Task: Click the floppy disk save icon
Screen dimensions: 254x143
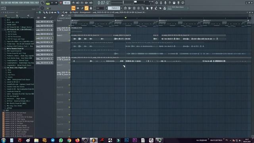Action: tap(174, 3)
